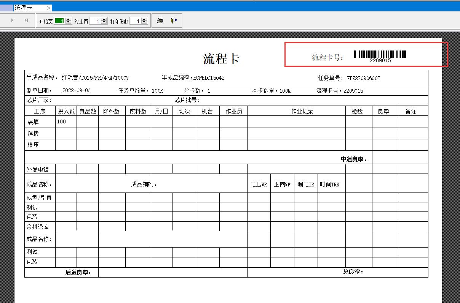Click the 装填 row 投入数 cell
This screenshot has width=460, height=303.
pos(65,122)
